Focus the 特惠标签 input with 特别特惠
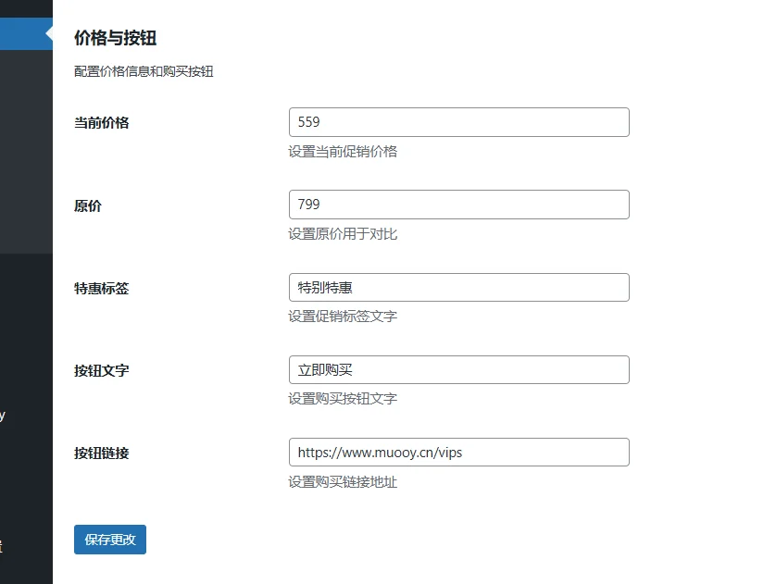This screenshot has width=776, height=584. pos(458,287)
